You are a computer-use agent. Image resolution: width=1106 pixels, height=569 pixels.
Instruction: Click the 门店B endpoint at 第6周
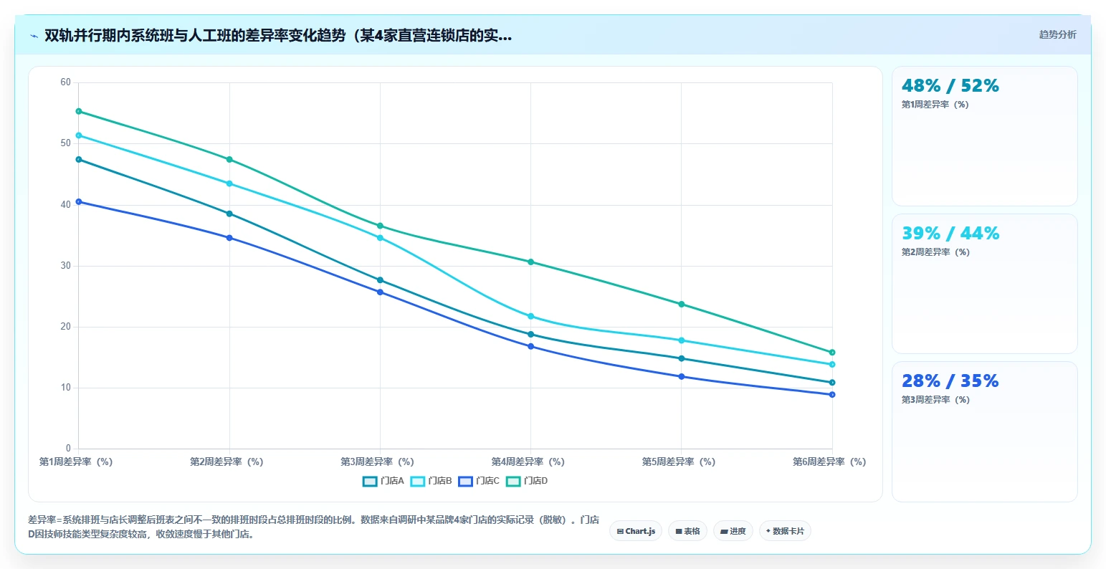(x=832, y=365)
